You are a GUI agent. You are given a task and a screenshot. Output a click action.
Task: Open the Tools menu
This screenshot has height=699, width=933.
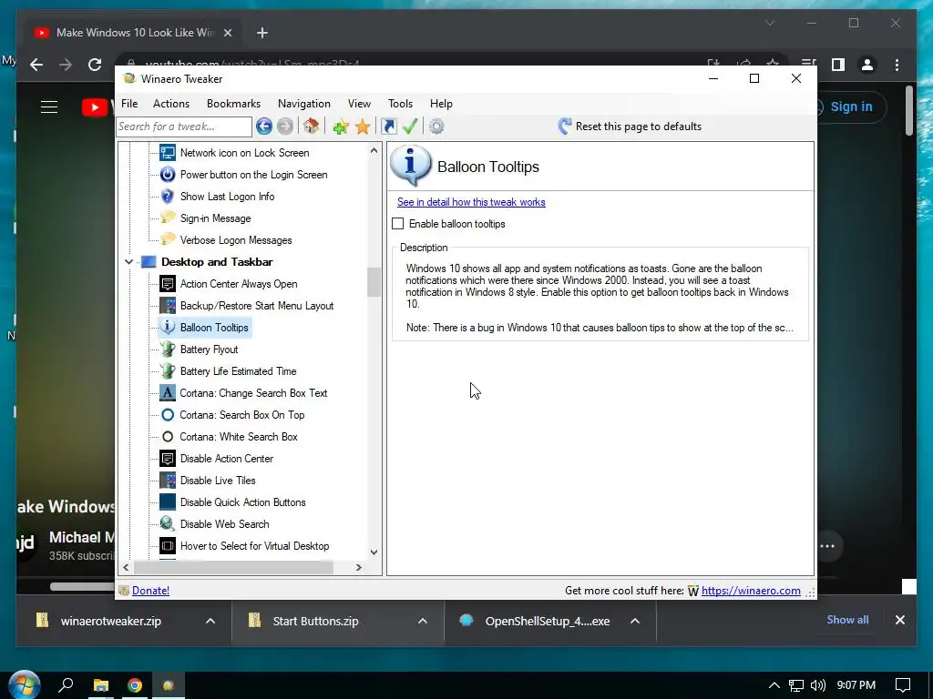click(401, 104)
